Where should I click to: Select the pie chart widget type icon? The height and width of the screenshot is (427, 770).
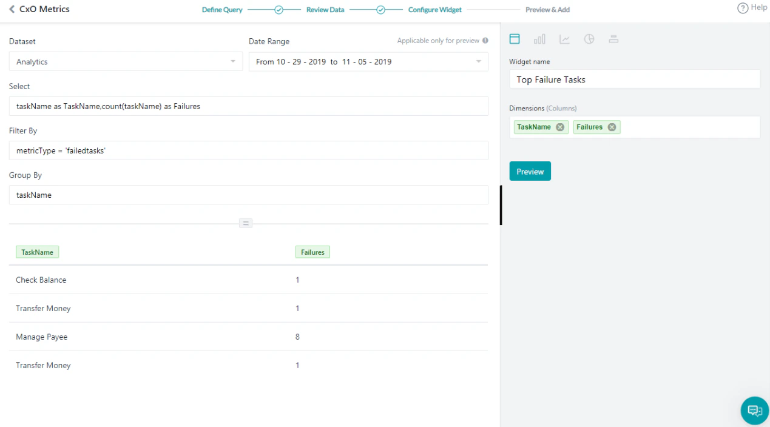coord(589,39)
